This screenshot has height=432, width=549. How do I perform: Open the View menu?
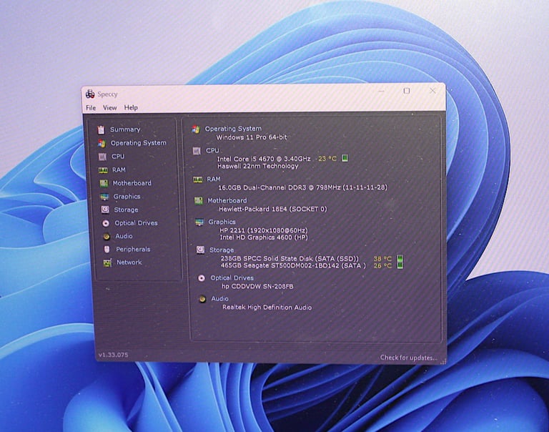point(109,107)
